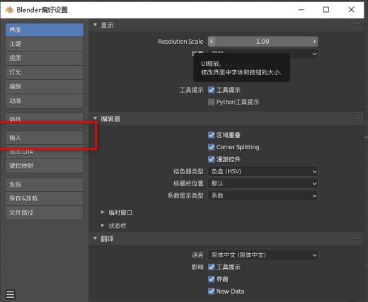
Task: Click the 编辑器 panel drag grip icon
Action: [357, 118]
